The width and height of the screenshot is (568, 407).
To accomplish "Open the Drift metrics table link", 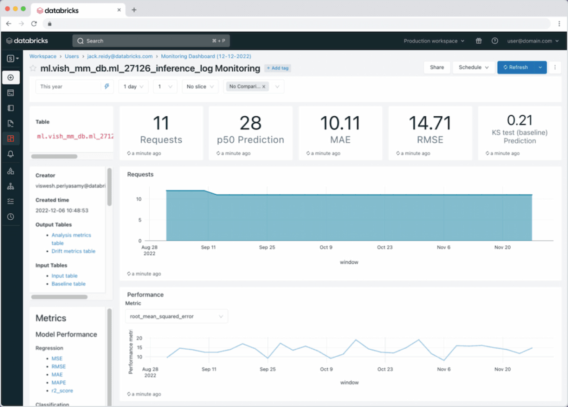I will point(73,251).
